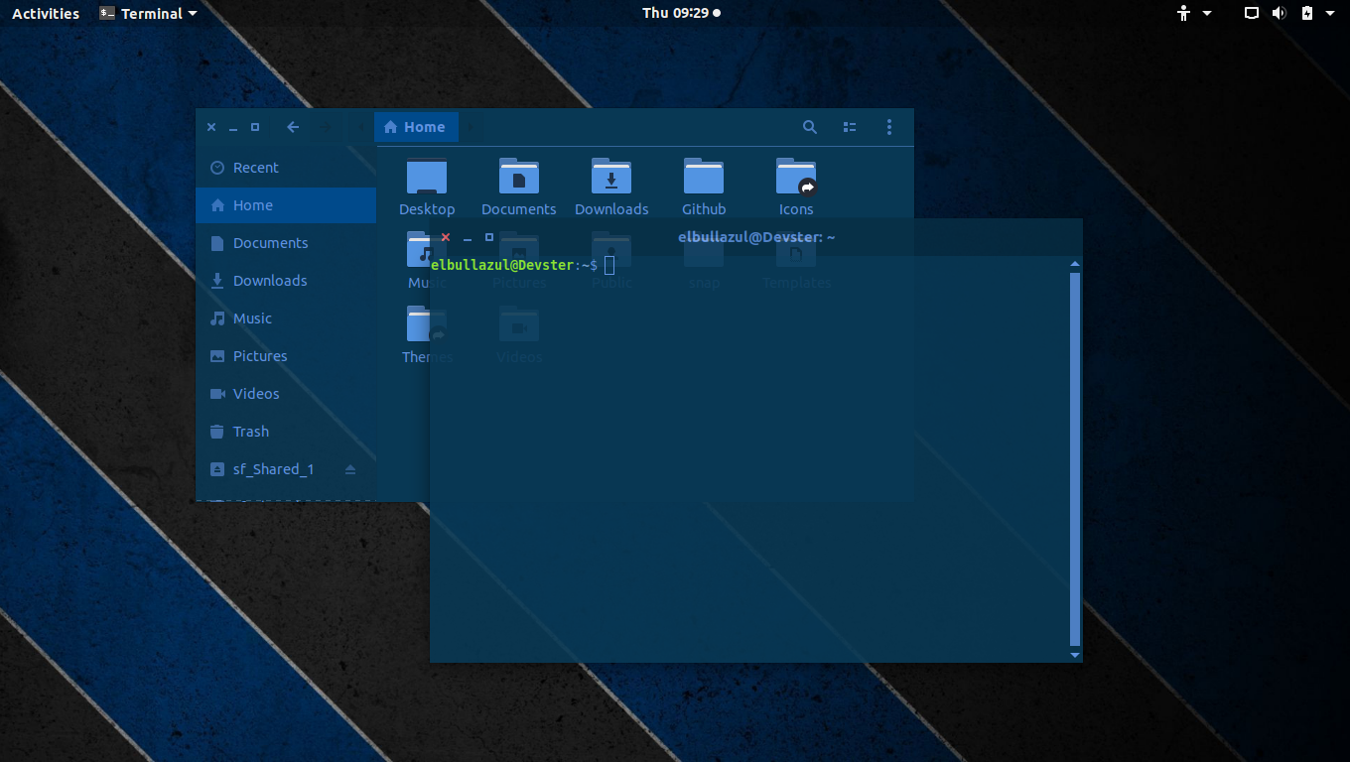Open Pictures from the Files sidebar

[286, 356]
